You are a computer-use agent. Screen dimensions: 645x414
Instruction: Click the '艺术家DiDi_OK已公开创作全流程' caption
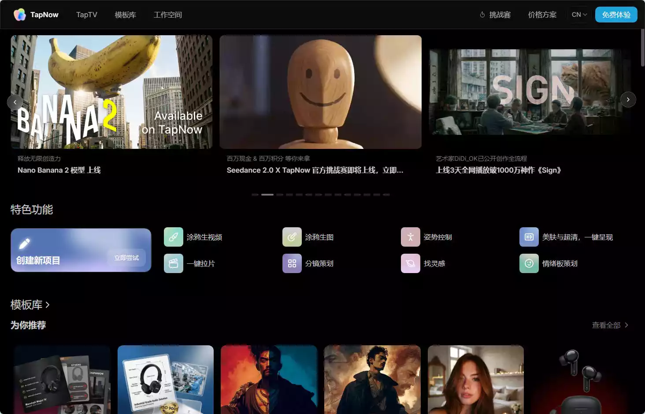click(x=482, y=159)
